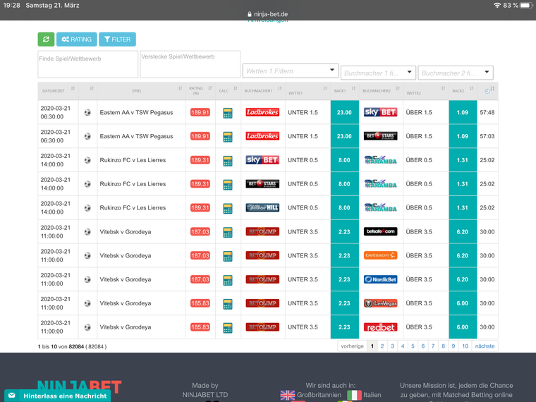This screenshot has height=402, width=536.
Task: Go to the nächste page
Action: click(485, 346)
